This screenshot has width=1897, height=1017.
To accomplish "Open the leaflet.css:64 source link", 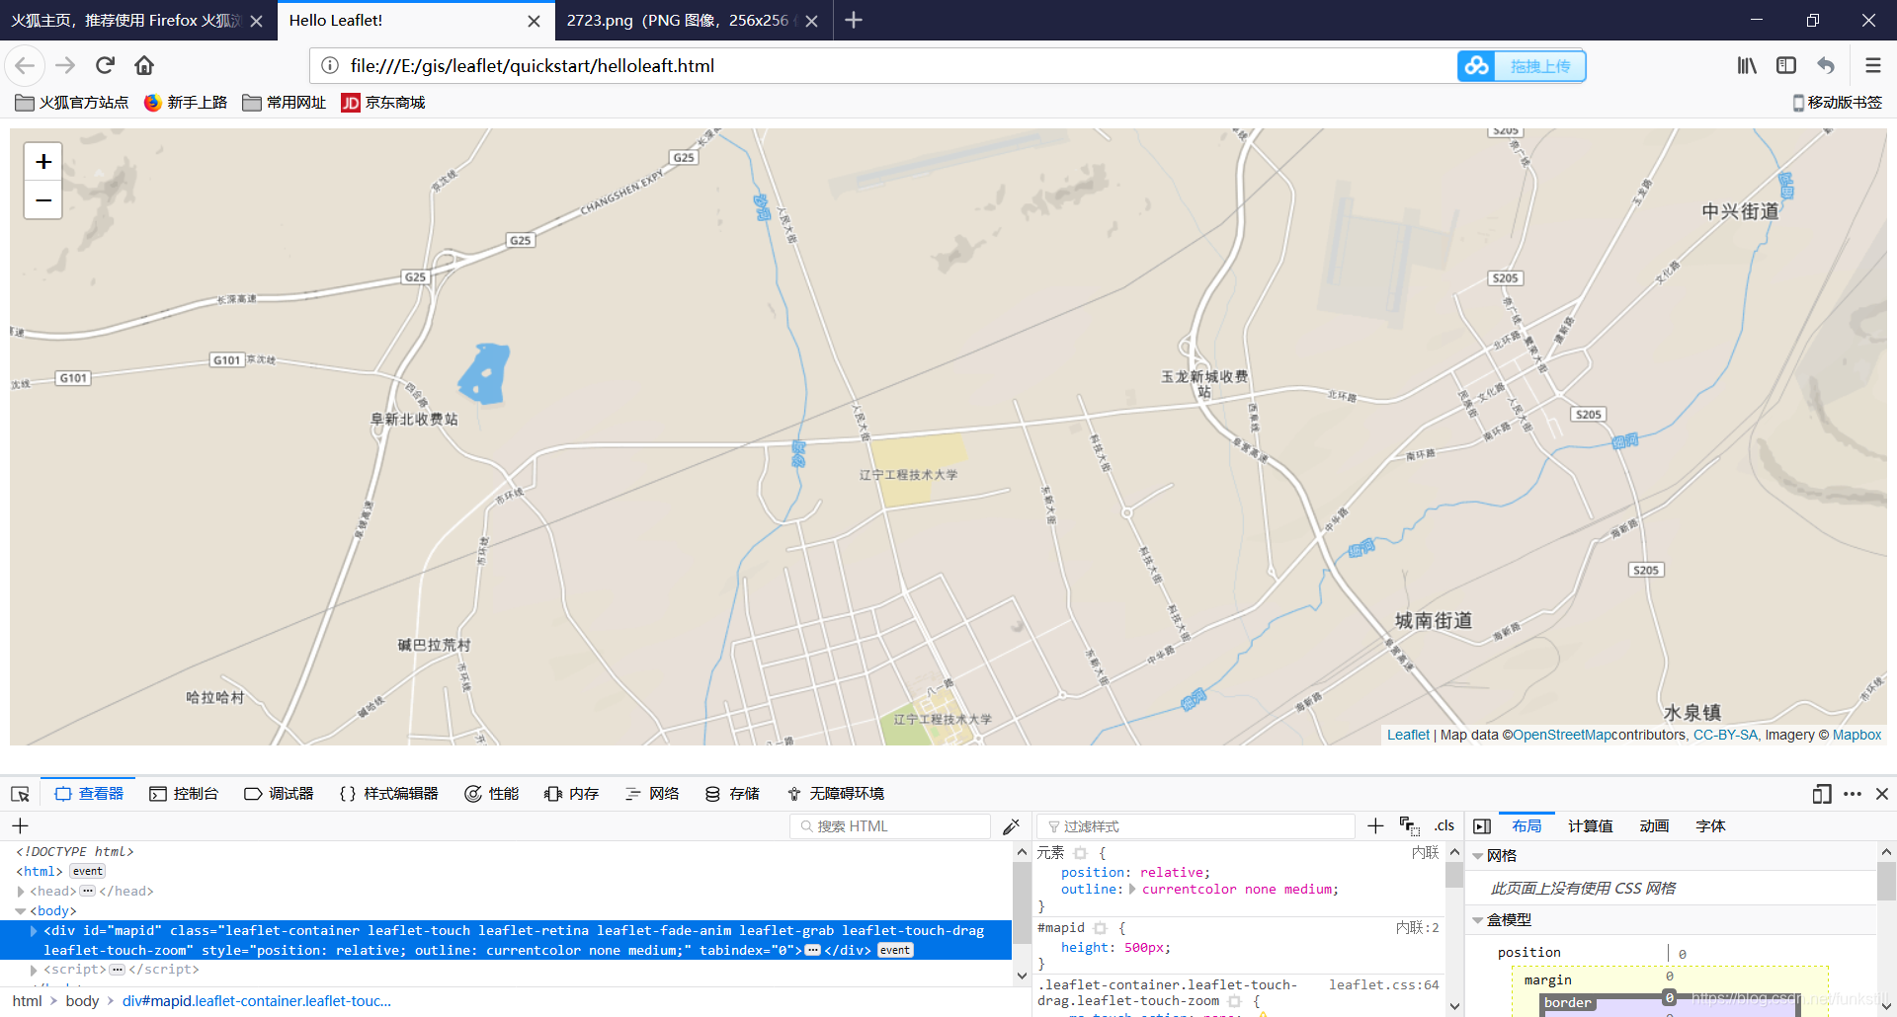I will pos(1383,984).
